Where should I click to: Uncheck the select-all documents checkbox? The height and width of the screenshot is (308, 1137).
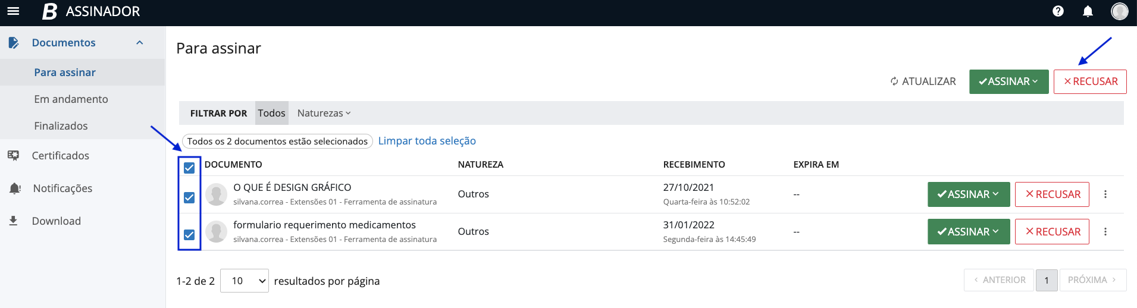pyautogui.click(x=189, y=168)
